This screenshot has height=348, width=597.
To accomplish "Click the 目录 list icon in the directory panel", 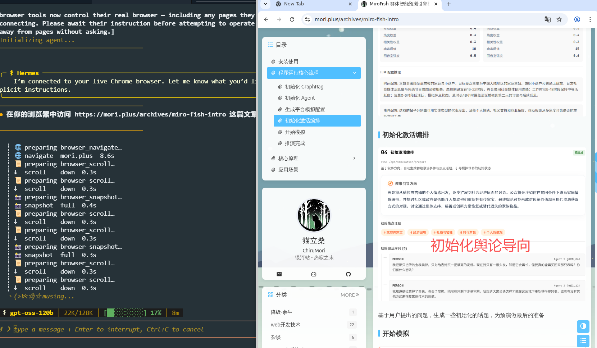I will (x=271, y=45).
